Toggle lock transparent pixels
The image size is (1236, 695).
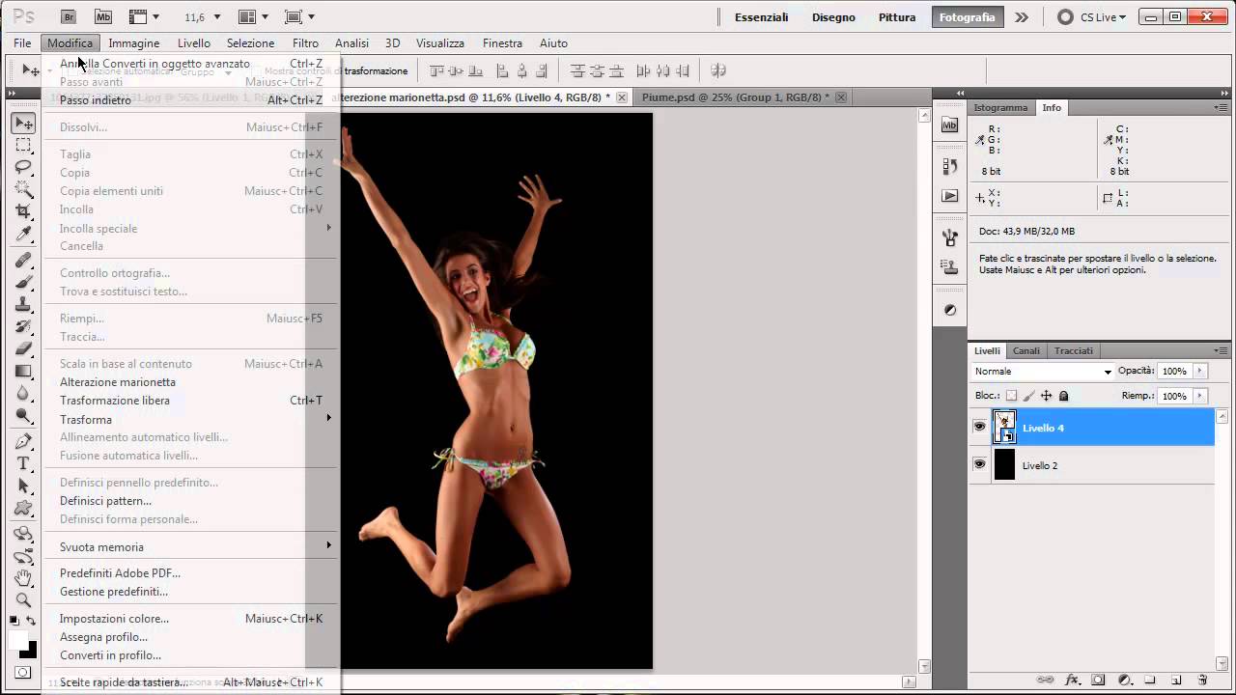[x=1011, y=396]
